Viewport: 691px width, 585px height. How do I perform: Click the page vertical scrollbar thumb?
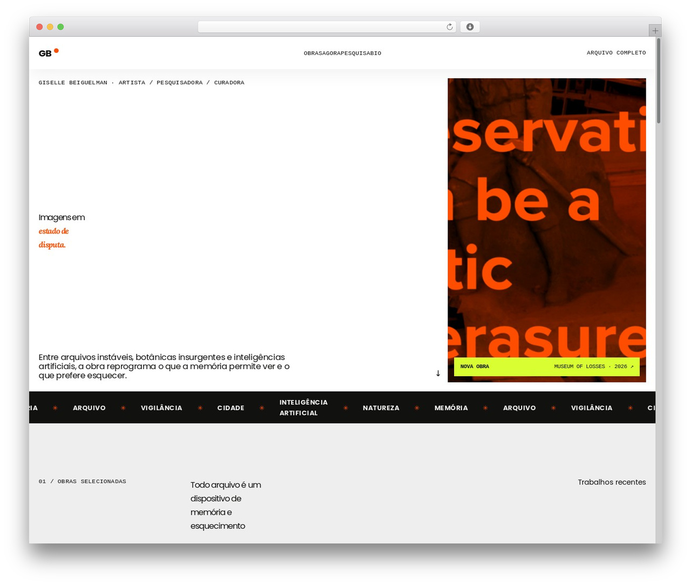click(x=659, y=81)
